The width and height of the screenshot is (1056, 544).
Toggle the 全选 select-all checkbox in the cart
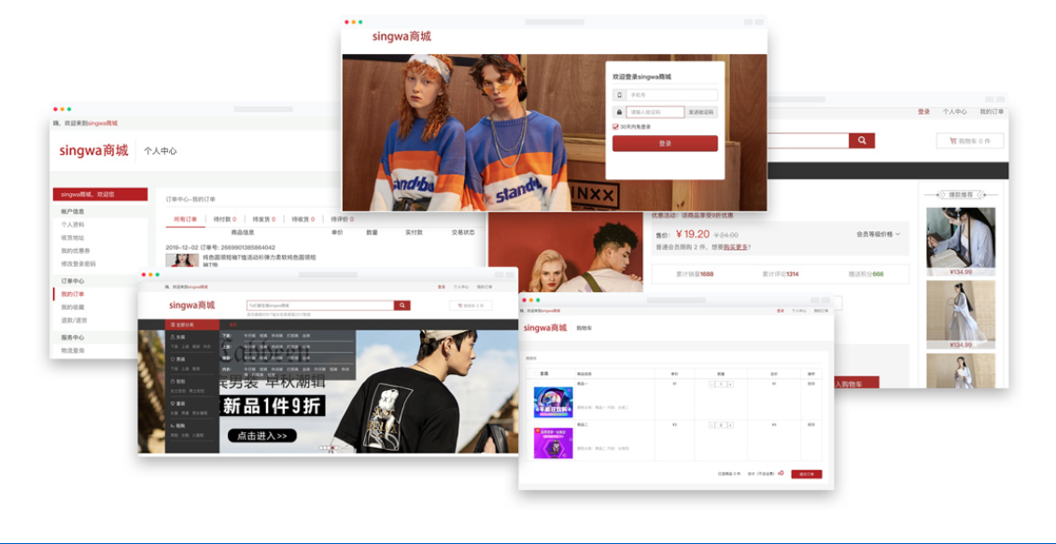click(536, 371)
